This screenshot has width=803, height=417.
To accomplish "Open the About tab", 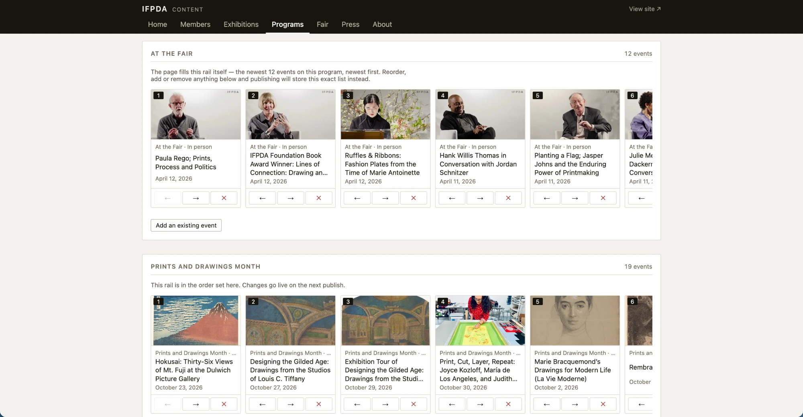I will 382,24.
